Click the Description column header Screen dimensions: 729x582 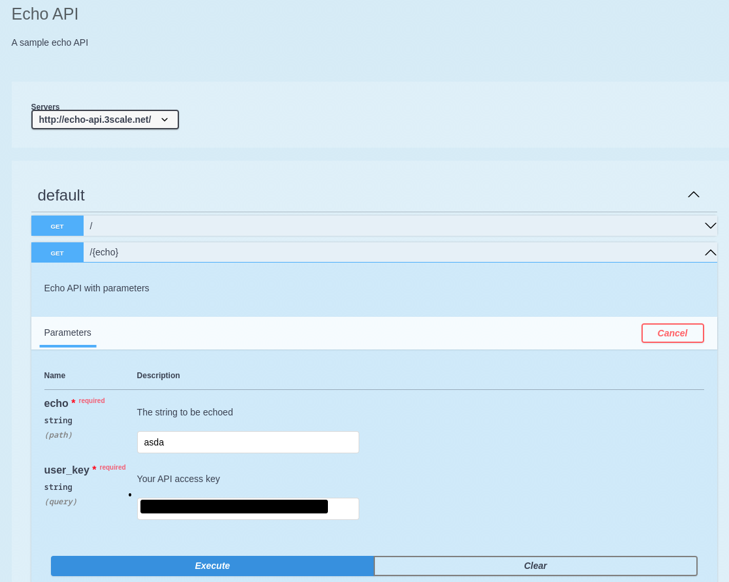coord(158,375)
